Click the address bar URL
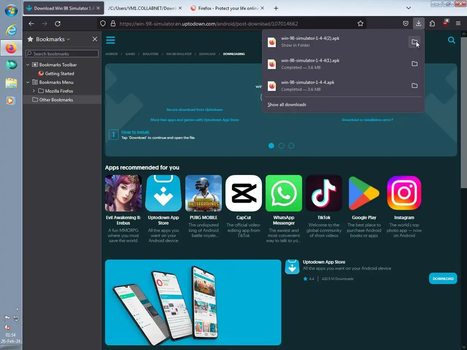 (x=209, y=23)
